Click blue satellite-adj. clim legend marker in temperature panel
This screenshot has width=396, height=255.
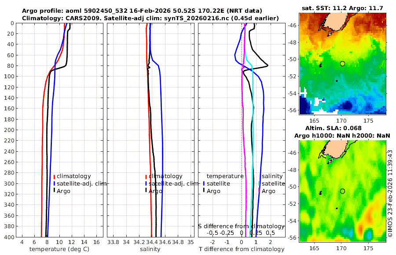coord(54,183)
